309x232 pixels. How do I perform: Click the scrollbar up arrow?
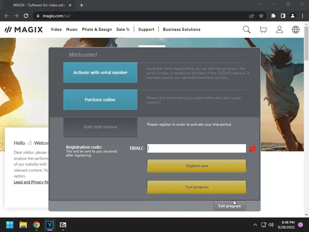pos(306,24)
